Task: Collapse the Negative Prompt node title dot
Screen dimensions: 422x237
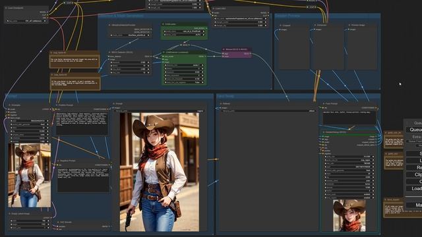Action: (x=58, y=161)
